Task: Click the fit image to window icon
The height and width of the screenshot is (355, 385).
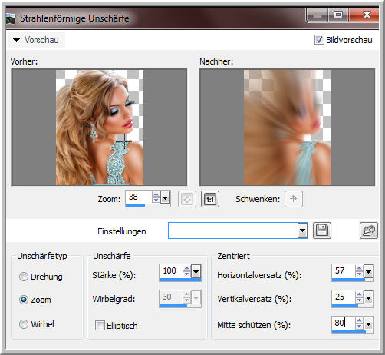Action: point(187,199)
